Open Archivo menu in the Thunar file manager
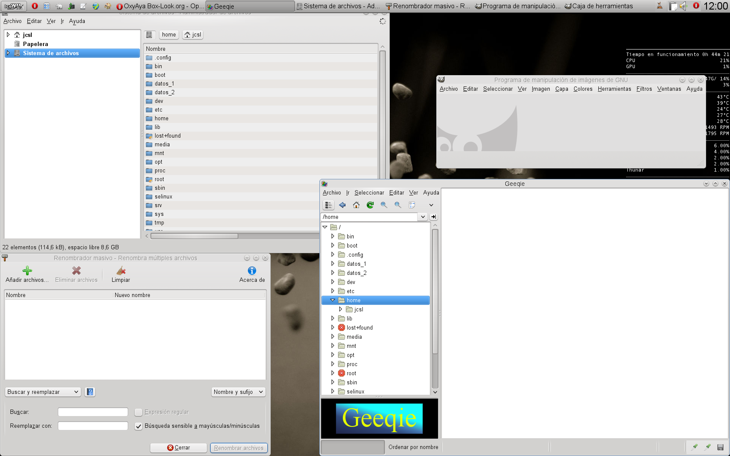The width and height of the screenshot is (730, 456). (13, 21)
